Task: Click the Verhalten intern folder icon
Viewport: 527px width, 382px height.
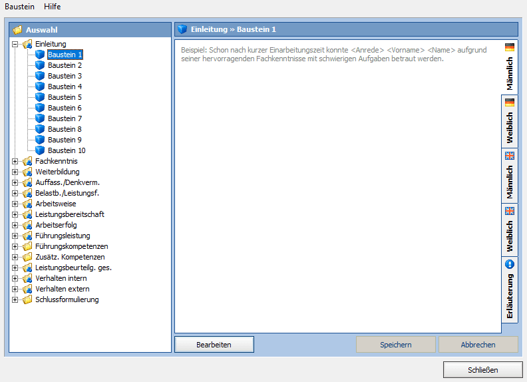Action: click(x=27, y=278)
